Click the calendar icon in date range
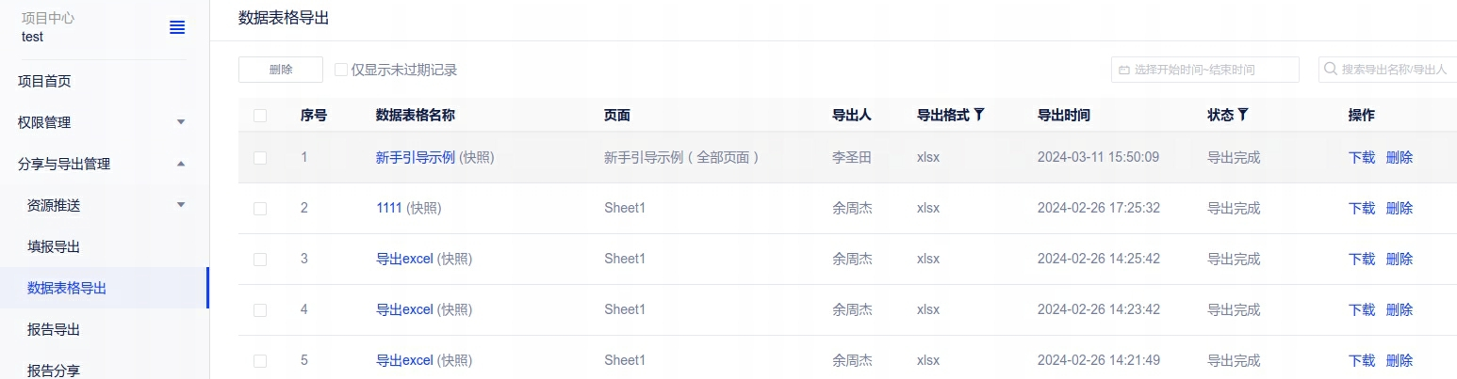Screen dimensions: 1457x379 point(1123,70)
